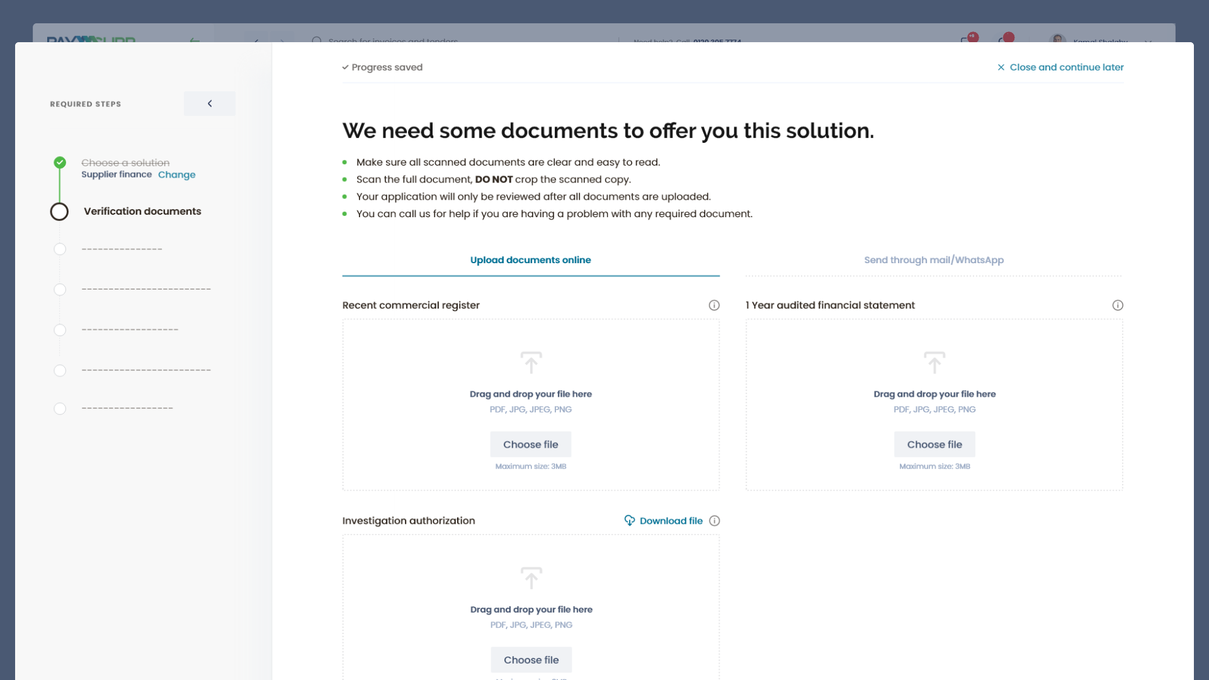Collapse the Required Steps sidebar
Image resolution: width=1209 pixels, height=680 pixels.
tap(210, 104)
